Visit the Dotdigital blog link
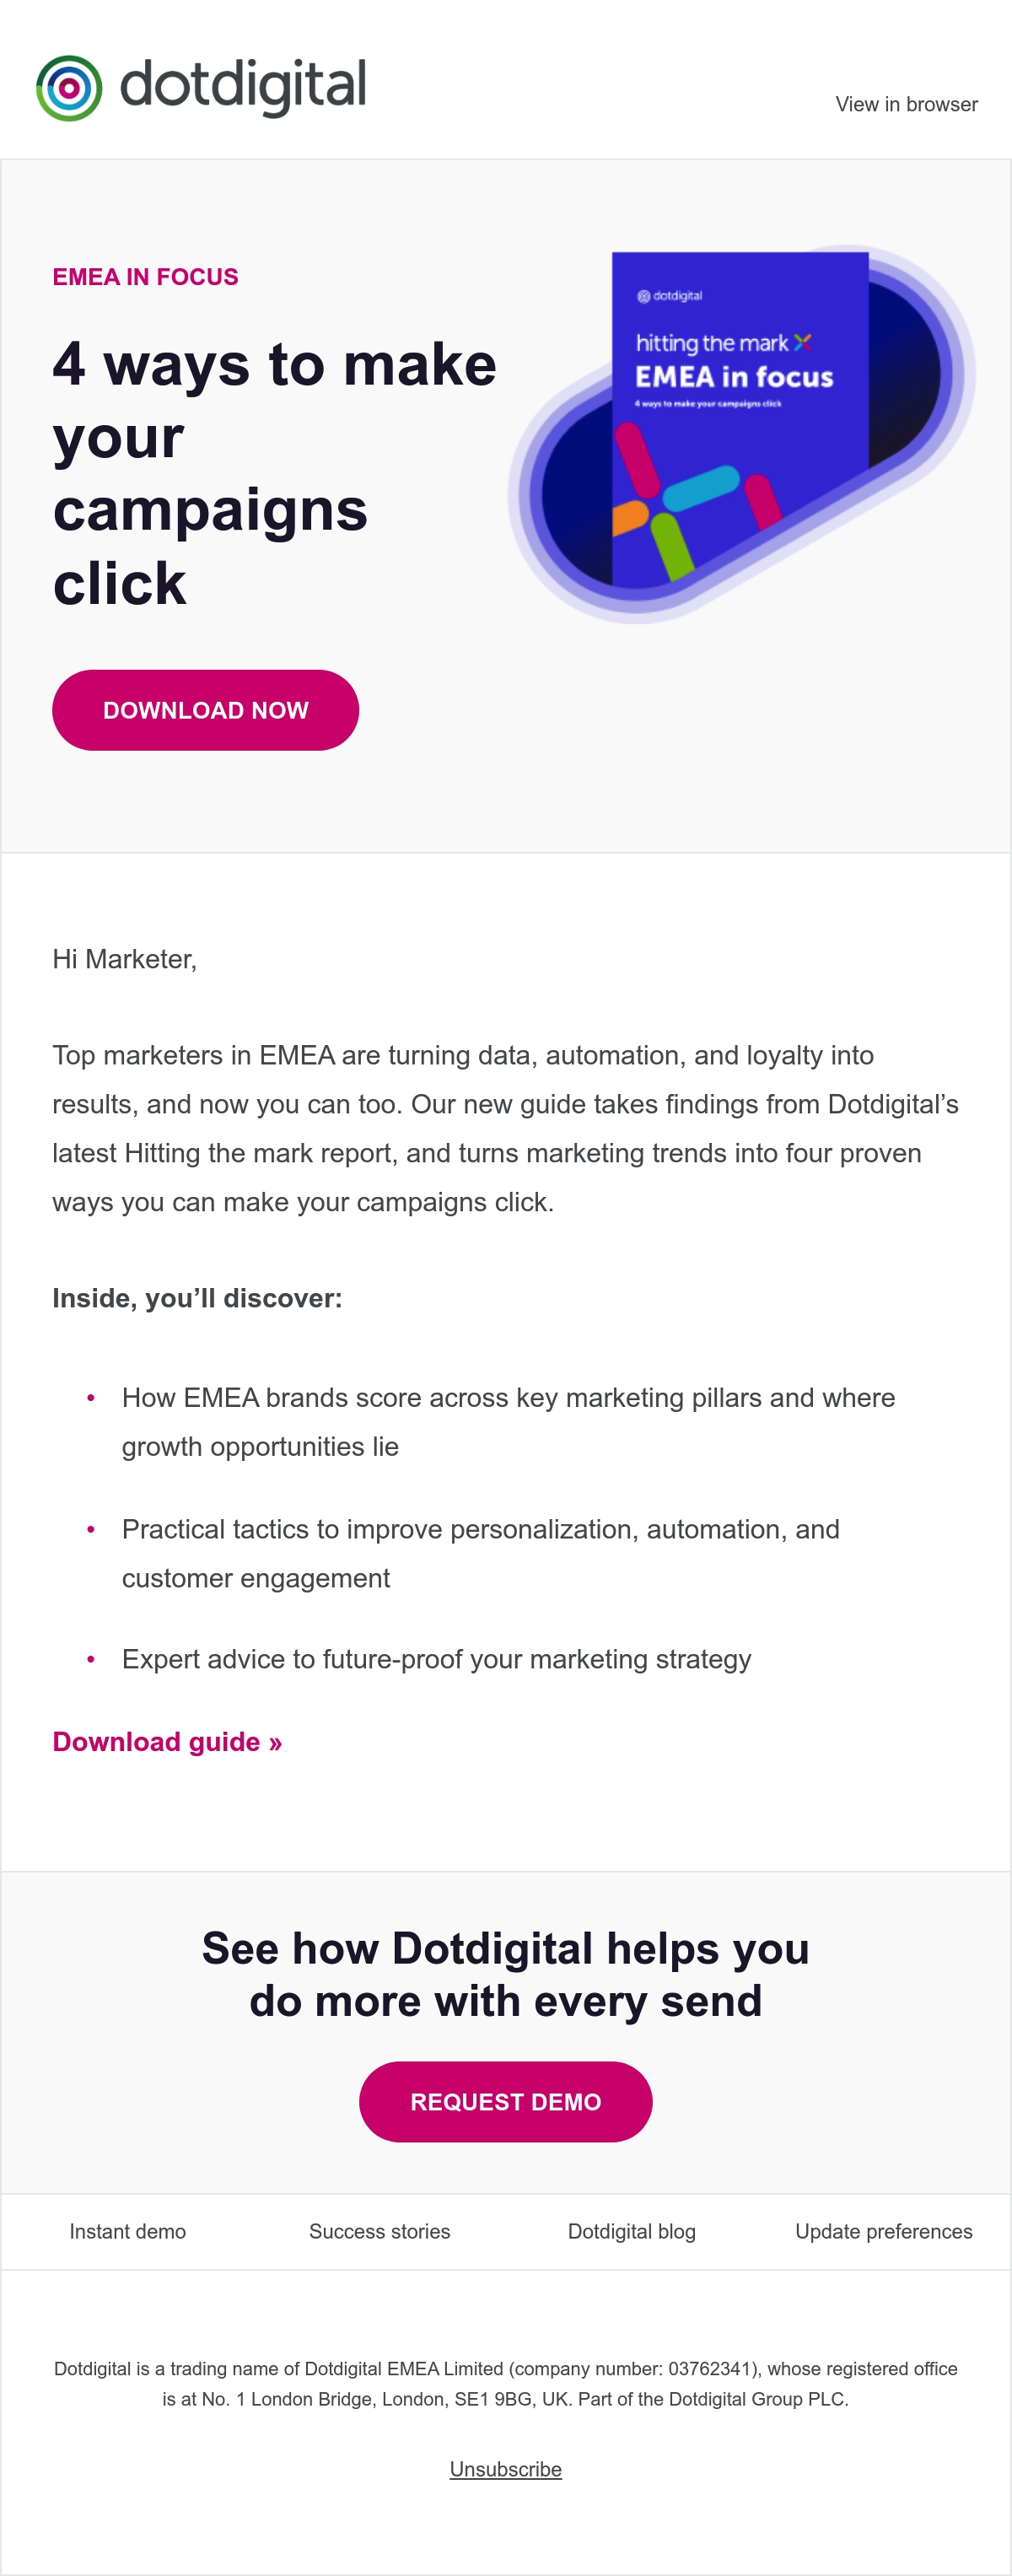 [x=631, y=2231]
